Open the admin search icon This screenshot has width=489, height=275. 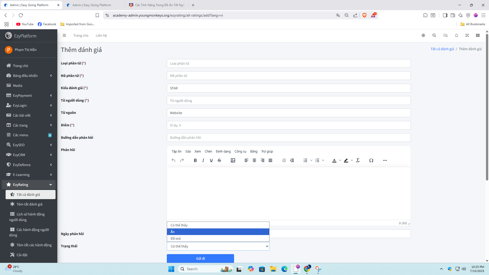click(434, 35)
